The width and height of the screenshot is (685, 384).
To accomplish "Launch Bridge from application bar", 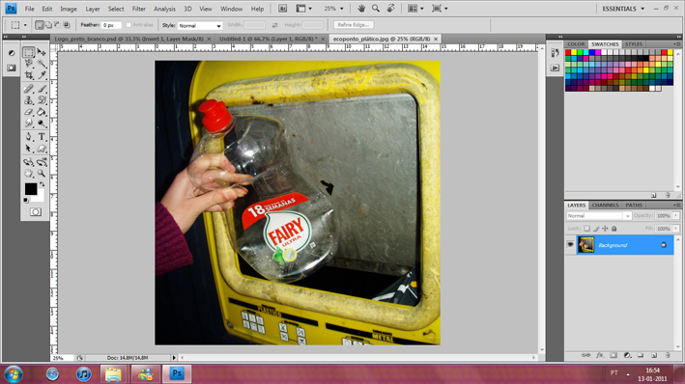I will click(283, 9).
